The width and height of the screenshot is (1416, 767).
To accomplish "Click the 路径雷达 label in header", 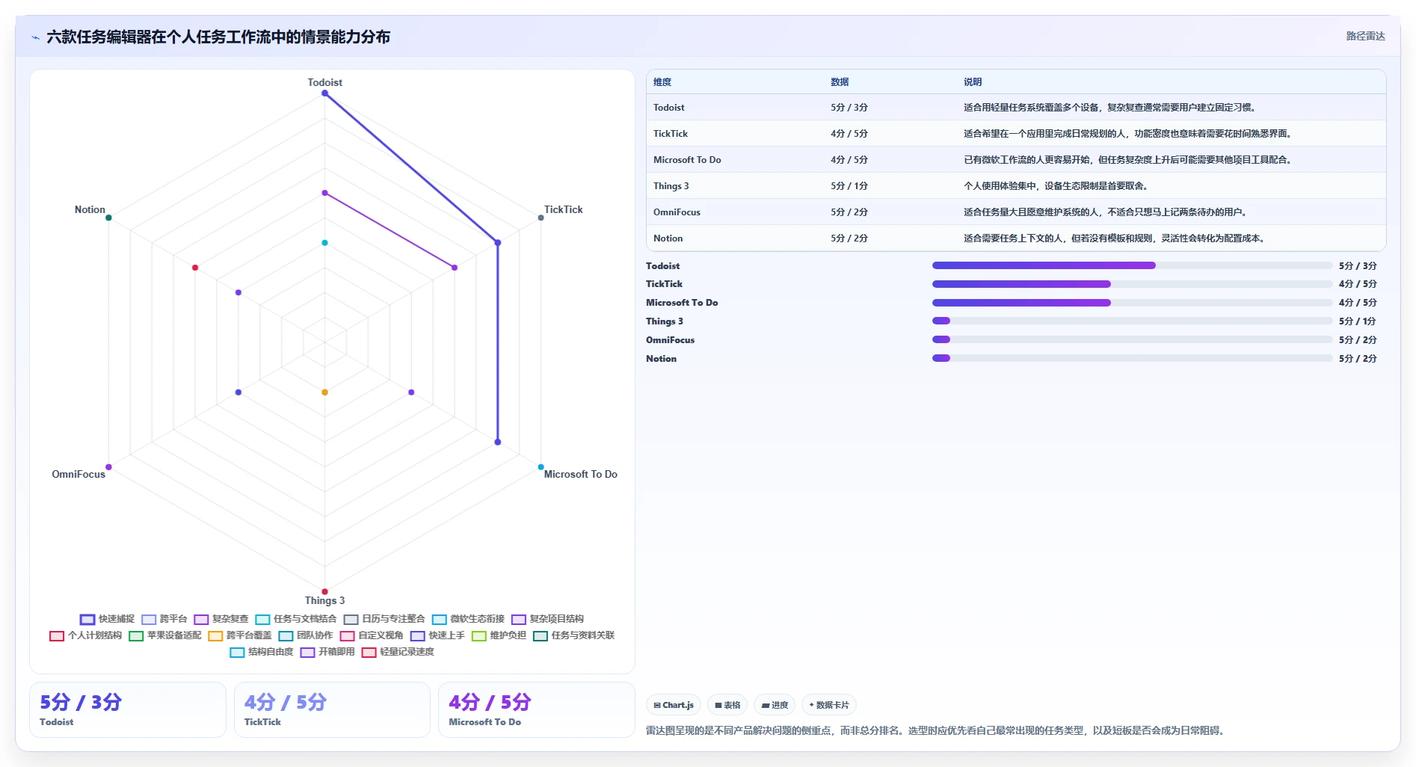I will pos(1365,36).
